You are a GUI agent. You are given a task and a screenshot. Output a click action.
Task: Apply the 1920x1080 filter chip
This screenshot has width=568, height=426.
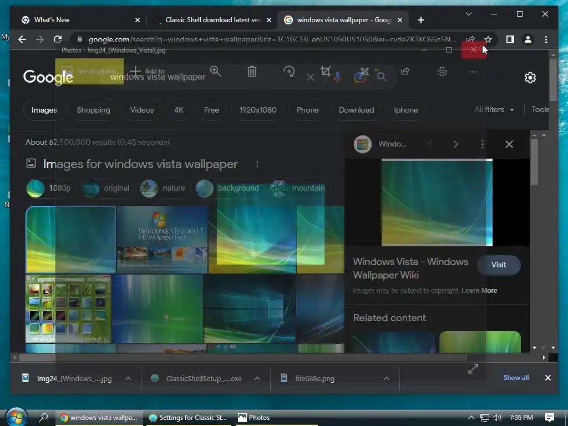(x=258, y=110)
